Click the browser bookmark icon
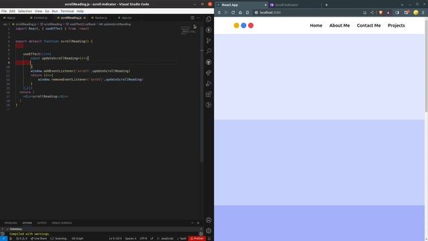 (247, 13)
